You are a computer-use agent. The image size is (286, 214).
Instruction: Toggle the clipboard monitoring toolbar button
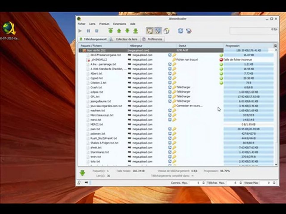(x=150, y=31)
